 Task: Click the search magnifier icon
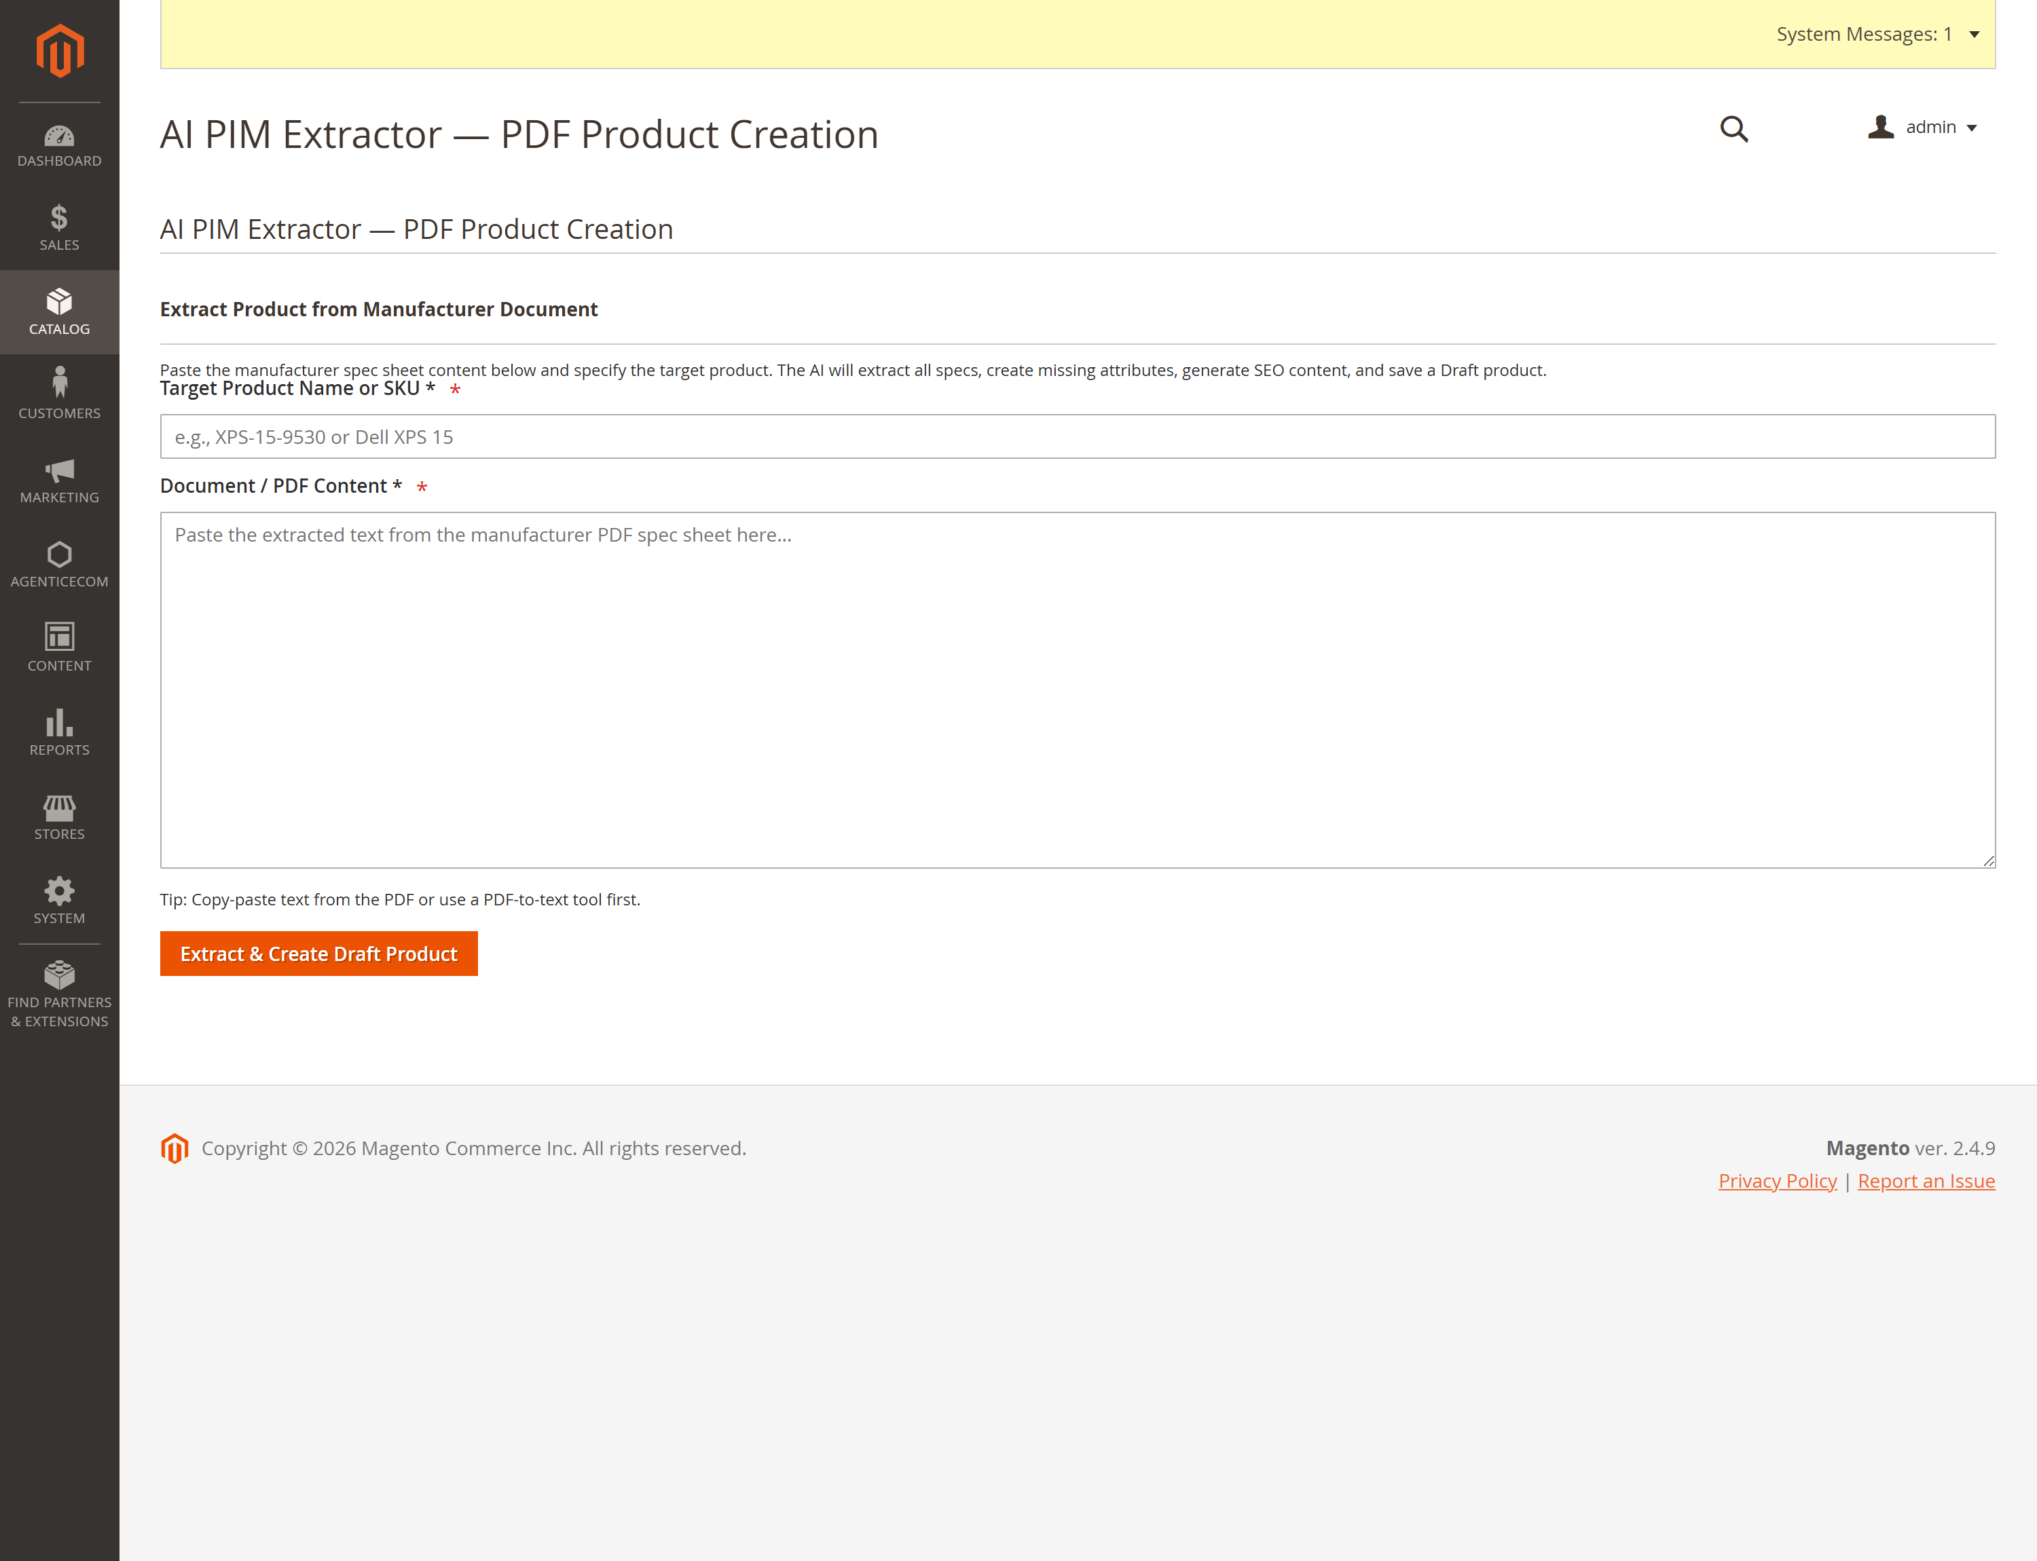pyautogui.click(x=1734, y=128)
